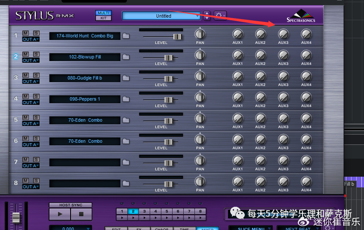364x230 pixels.
Task: Open the gear utility menu next to Untitled
Action: [x=220, y=15]
